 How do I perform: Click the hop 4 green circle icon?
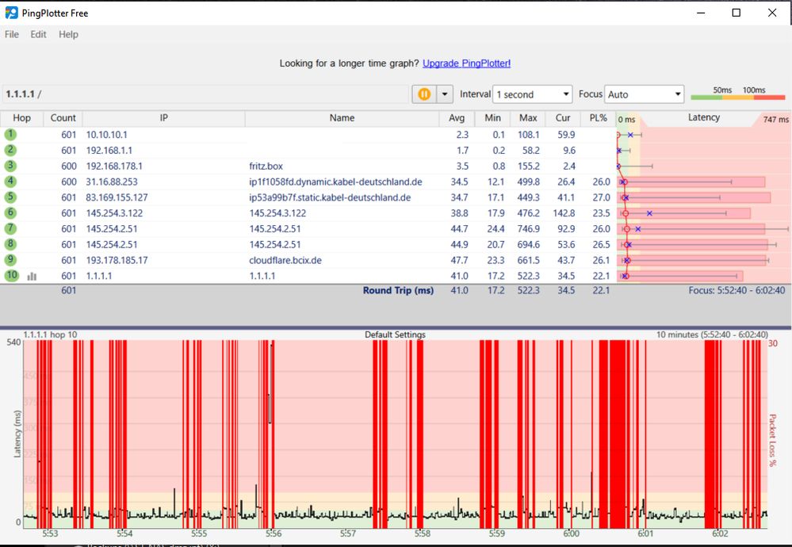tap(10, 182)
